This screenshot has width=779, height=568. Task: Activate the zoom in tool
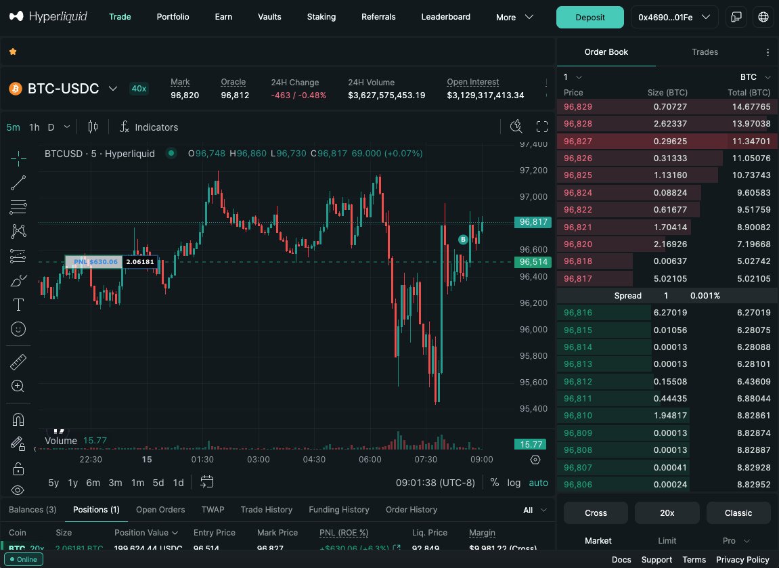pyautogui.click(x=18, y=386)
